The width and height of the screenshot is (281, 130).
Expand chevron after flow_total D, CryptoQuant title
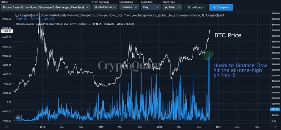226,15
